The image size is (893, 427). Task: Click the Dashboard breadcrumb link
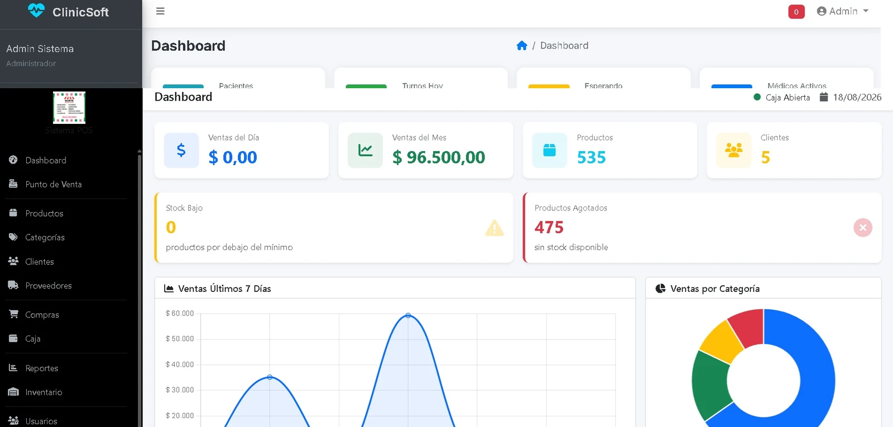[x=564, y=46]
